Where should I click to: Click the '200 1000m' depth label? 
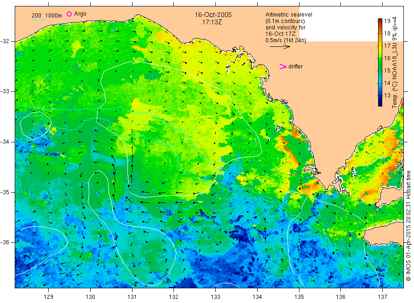pyautogui.click(x=47, y=16)
